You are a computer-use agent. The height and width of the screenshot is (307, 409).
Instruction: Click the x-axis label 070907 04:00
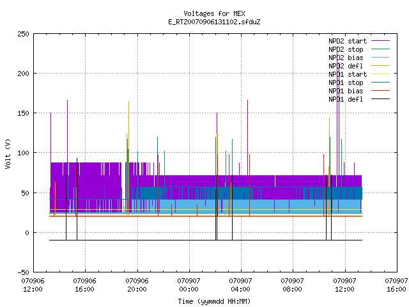pos(240,285)
